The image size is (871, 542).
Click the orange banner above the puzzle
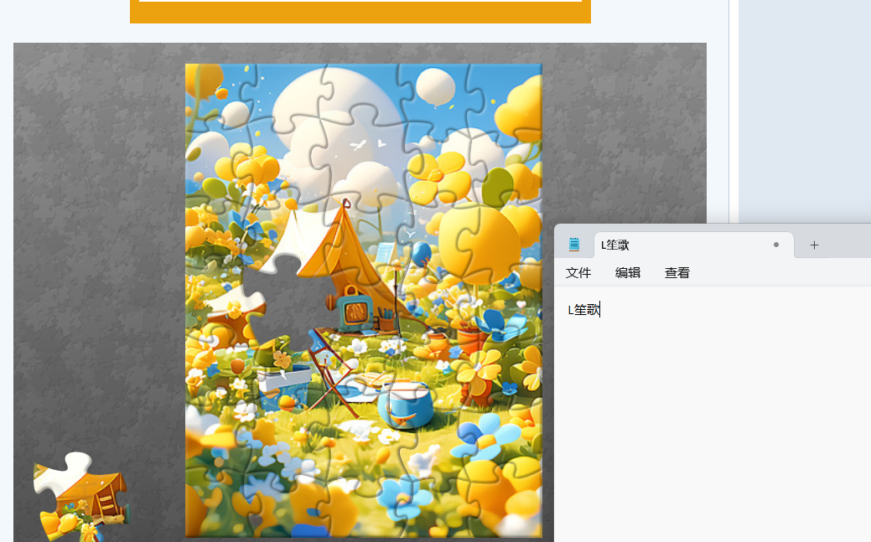tap(360, 13)
